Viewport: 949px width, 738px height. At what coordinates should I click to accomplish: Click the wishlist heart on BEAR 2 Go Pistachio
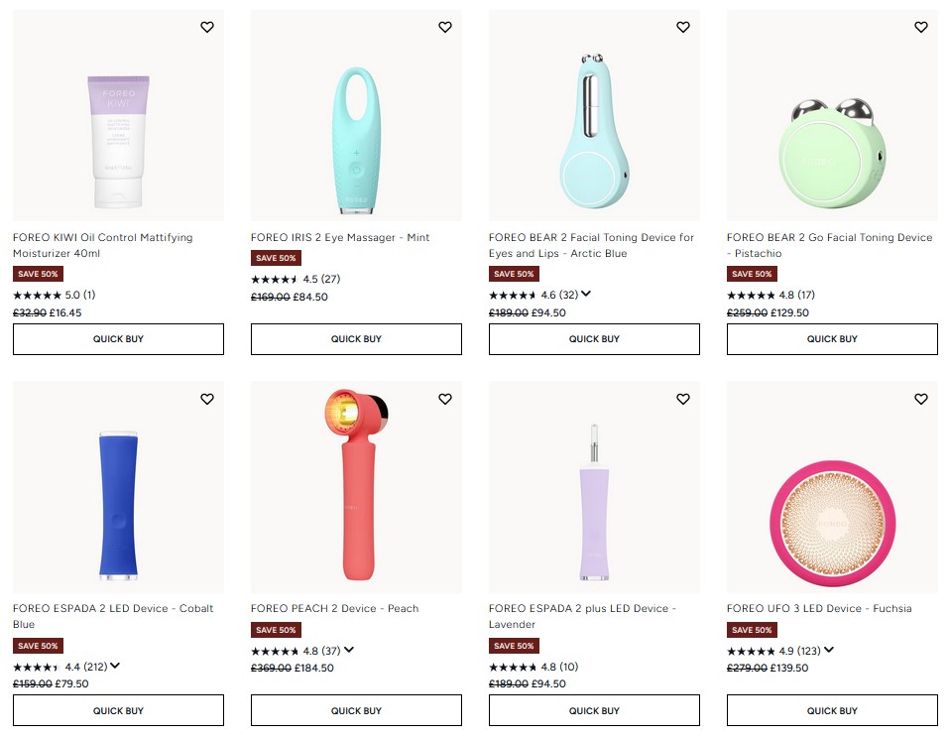tap(920, 27)
